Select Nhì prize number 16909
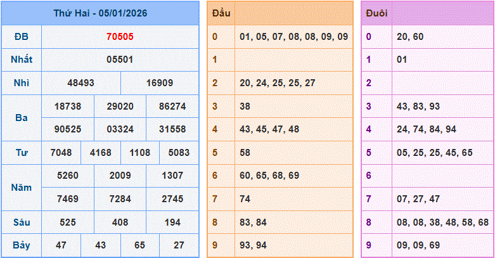495x258 pixels. pos(160,83)
